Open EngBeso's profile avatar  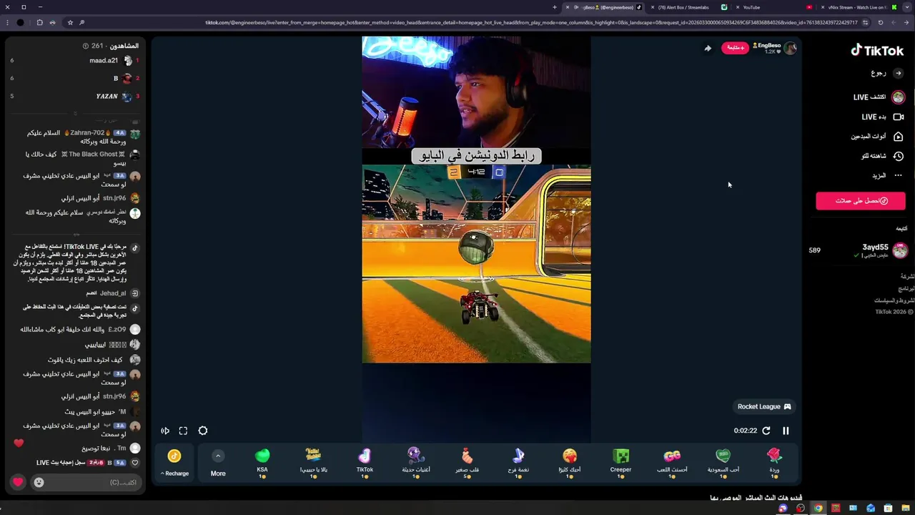(790, 48)
